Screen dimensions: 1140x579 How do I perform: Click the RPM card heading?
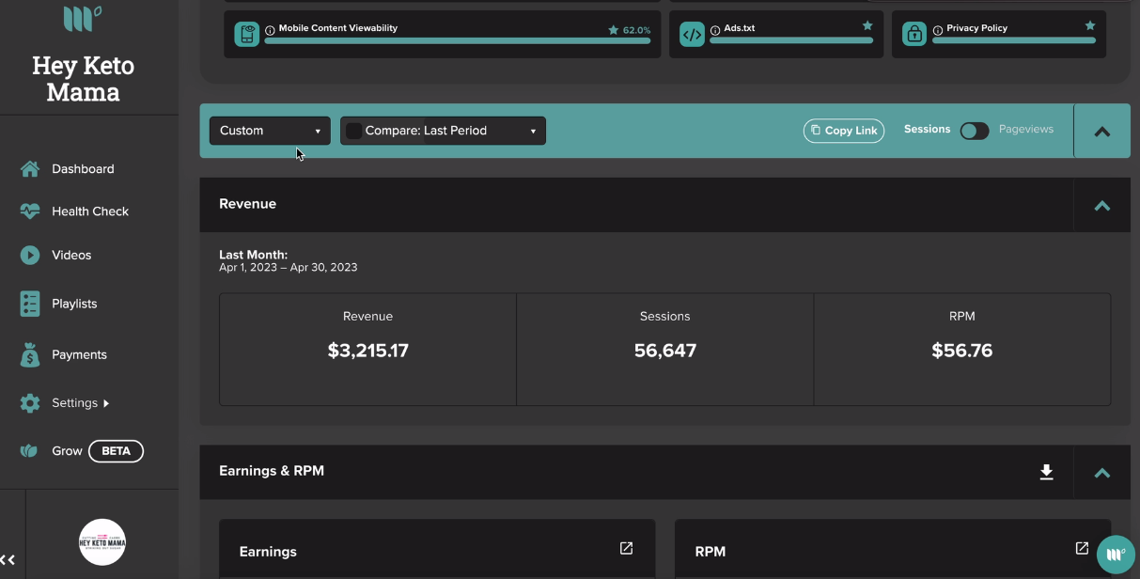[711, 552]
